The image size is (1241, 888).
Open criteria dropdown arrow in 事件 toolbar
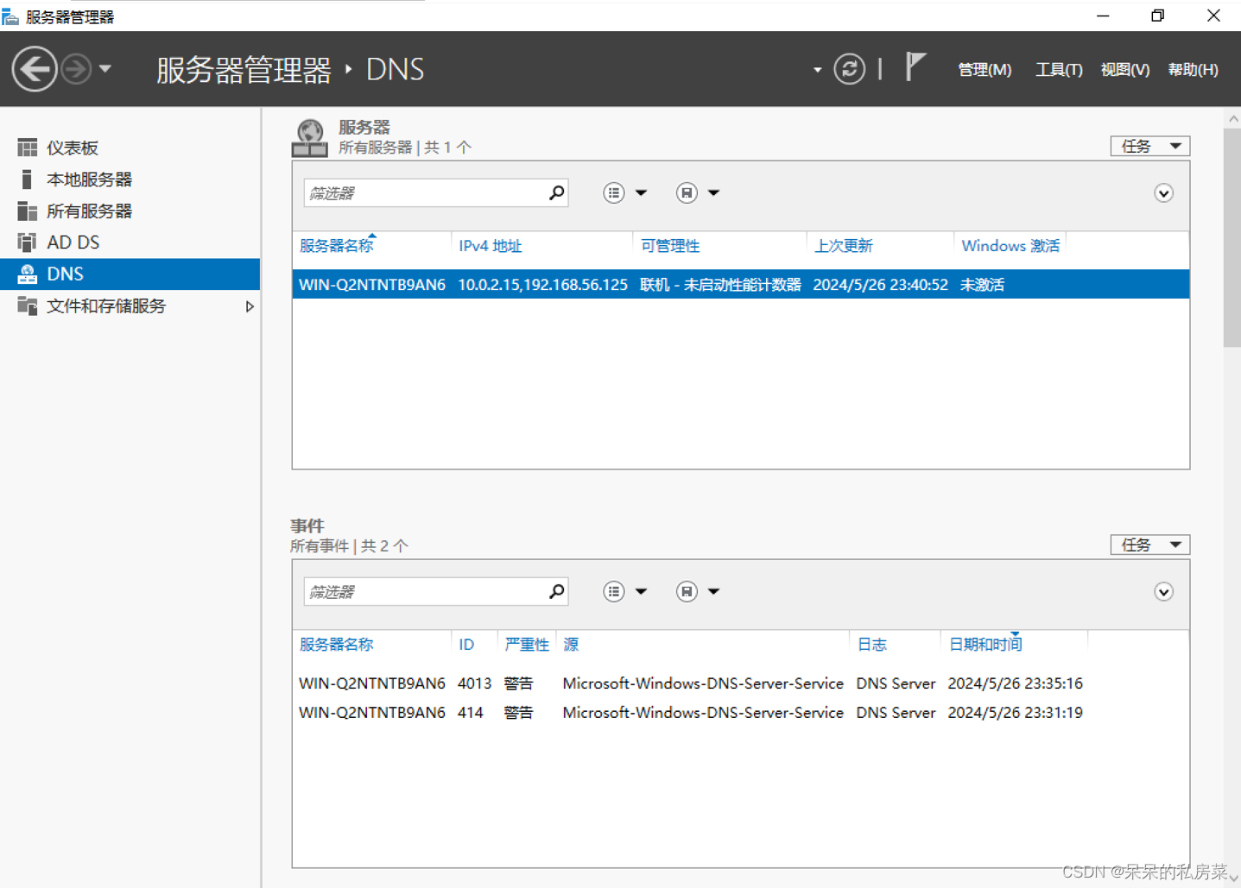coord(641,592)
